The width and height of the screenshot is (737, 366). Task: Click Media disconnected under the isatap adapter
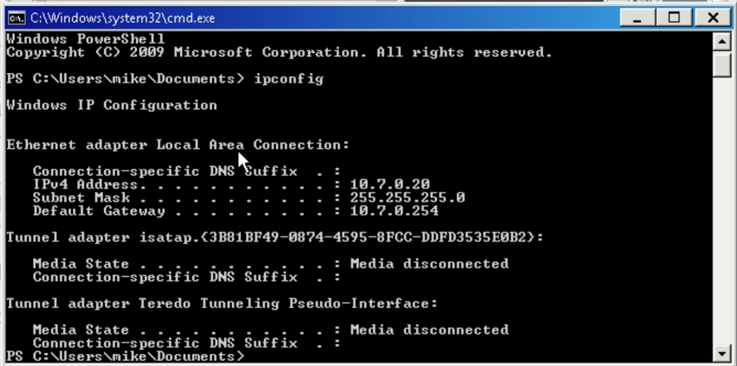pyautogui.click(x=429, y=263)
